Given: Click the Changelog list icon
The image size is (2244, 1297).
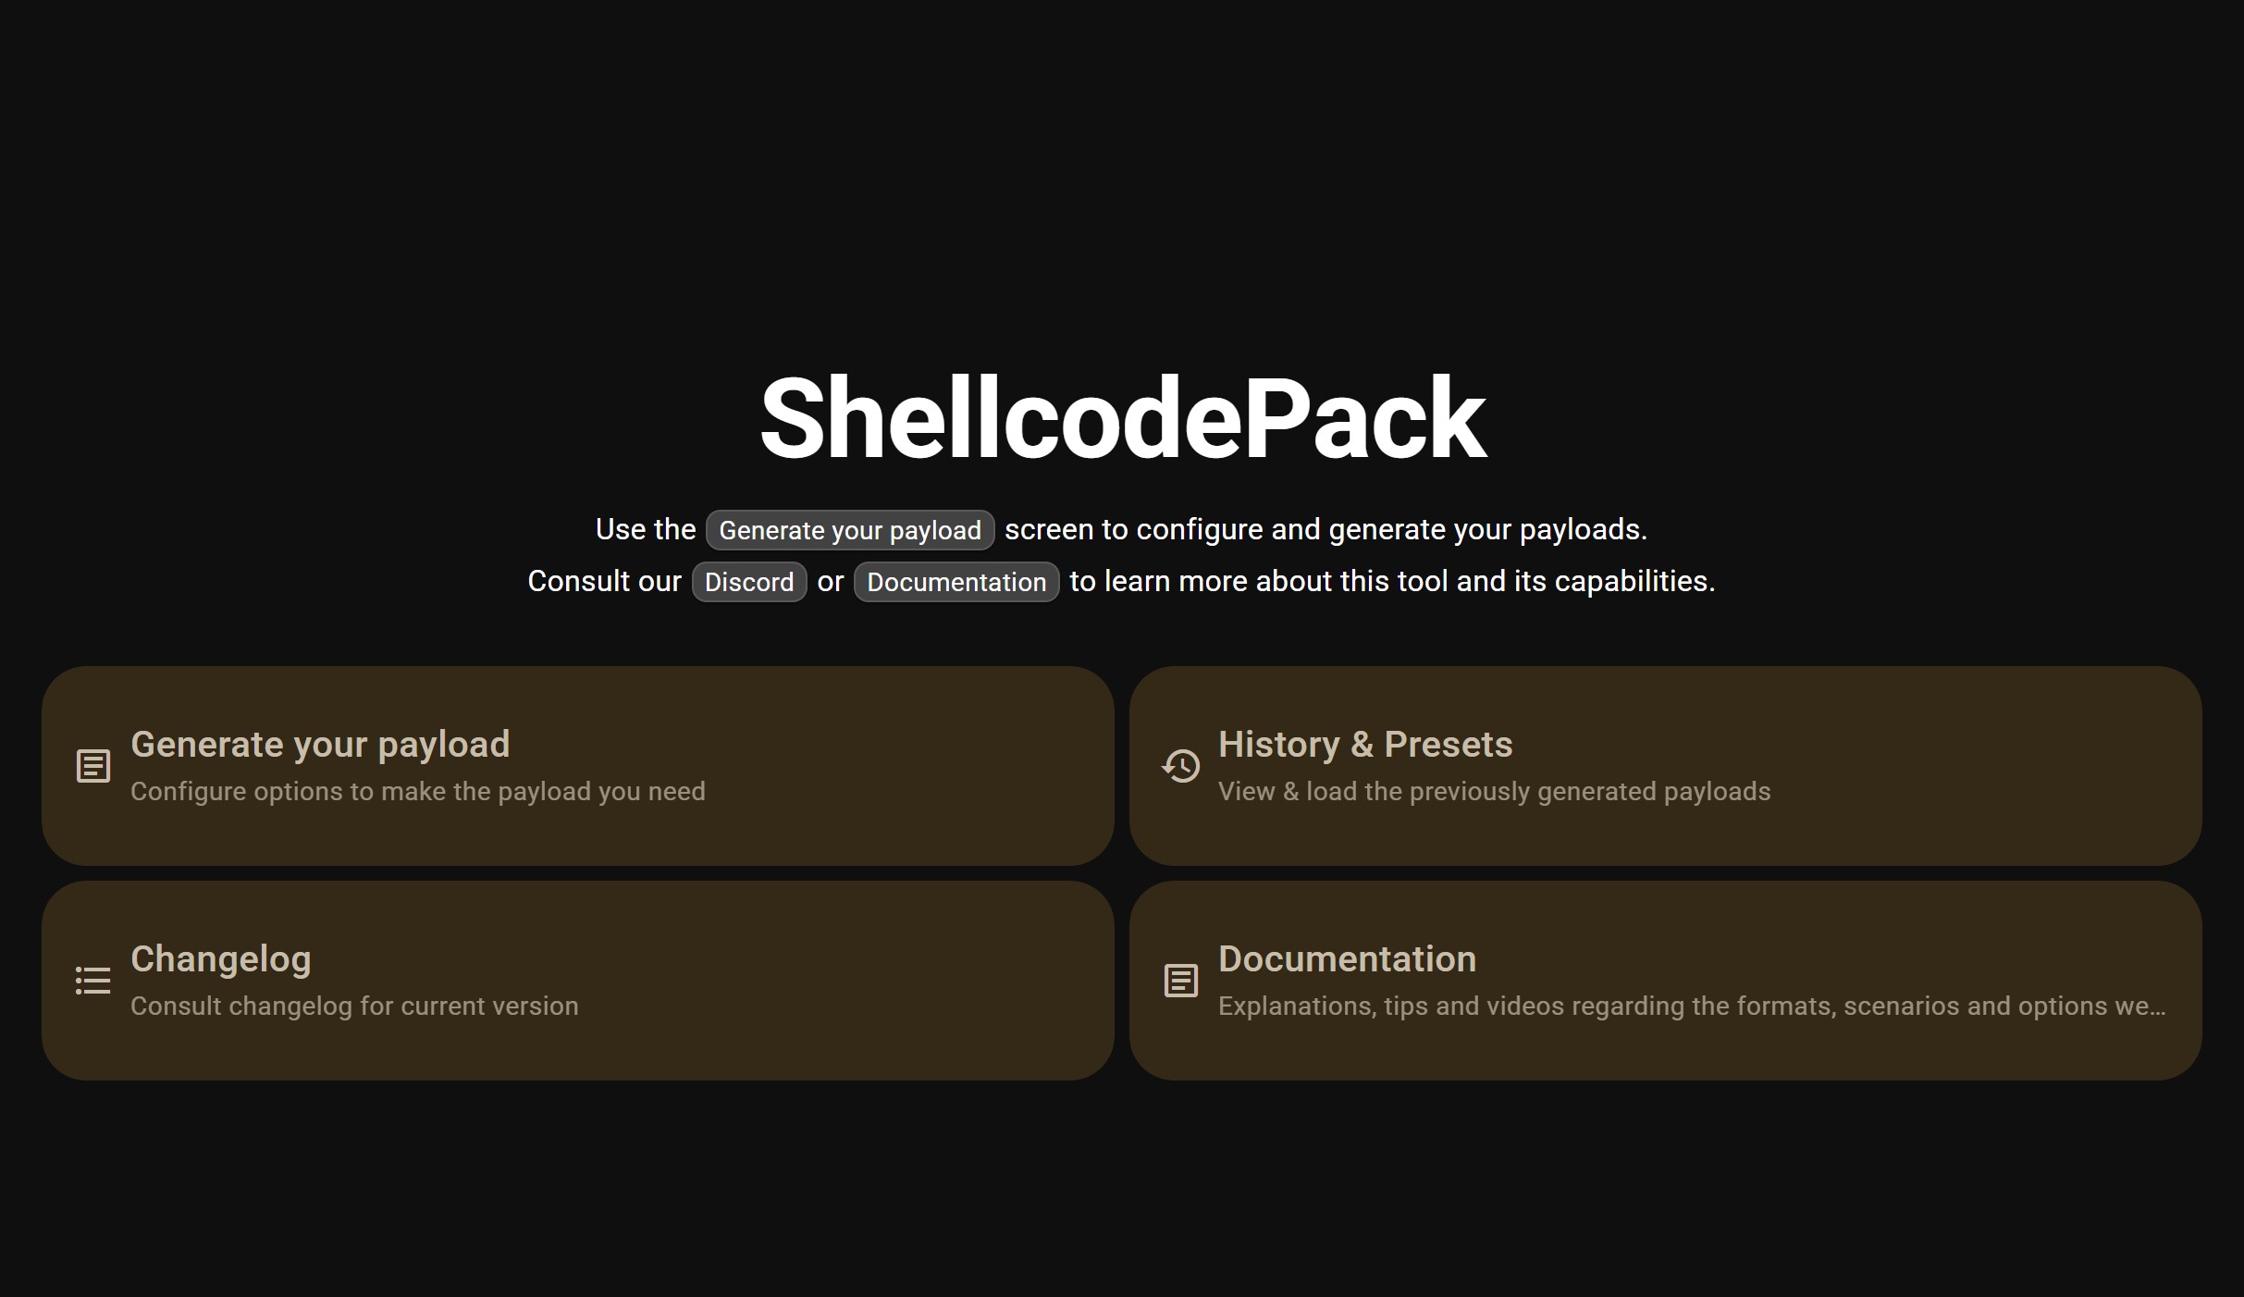Looking at the screenshot, I should (x=92, y=981).
